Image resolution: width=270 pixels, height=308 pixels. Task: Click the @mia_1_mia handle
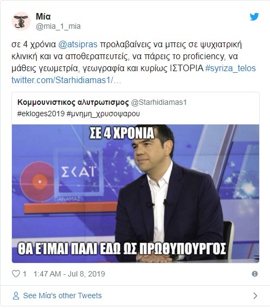tap(58, 26)
